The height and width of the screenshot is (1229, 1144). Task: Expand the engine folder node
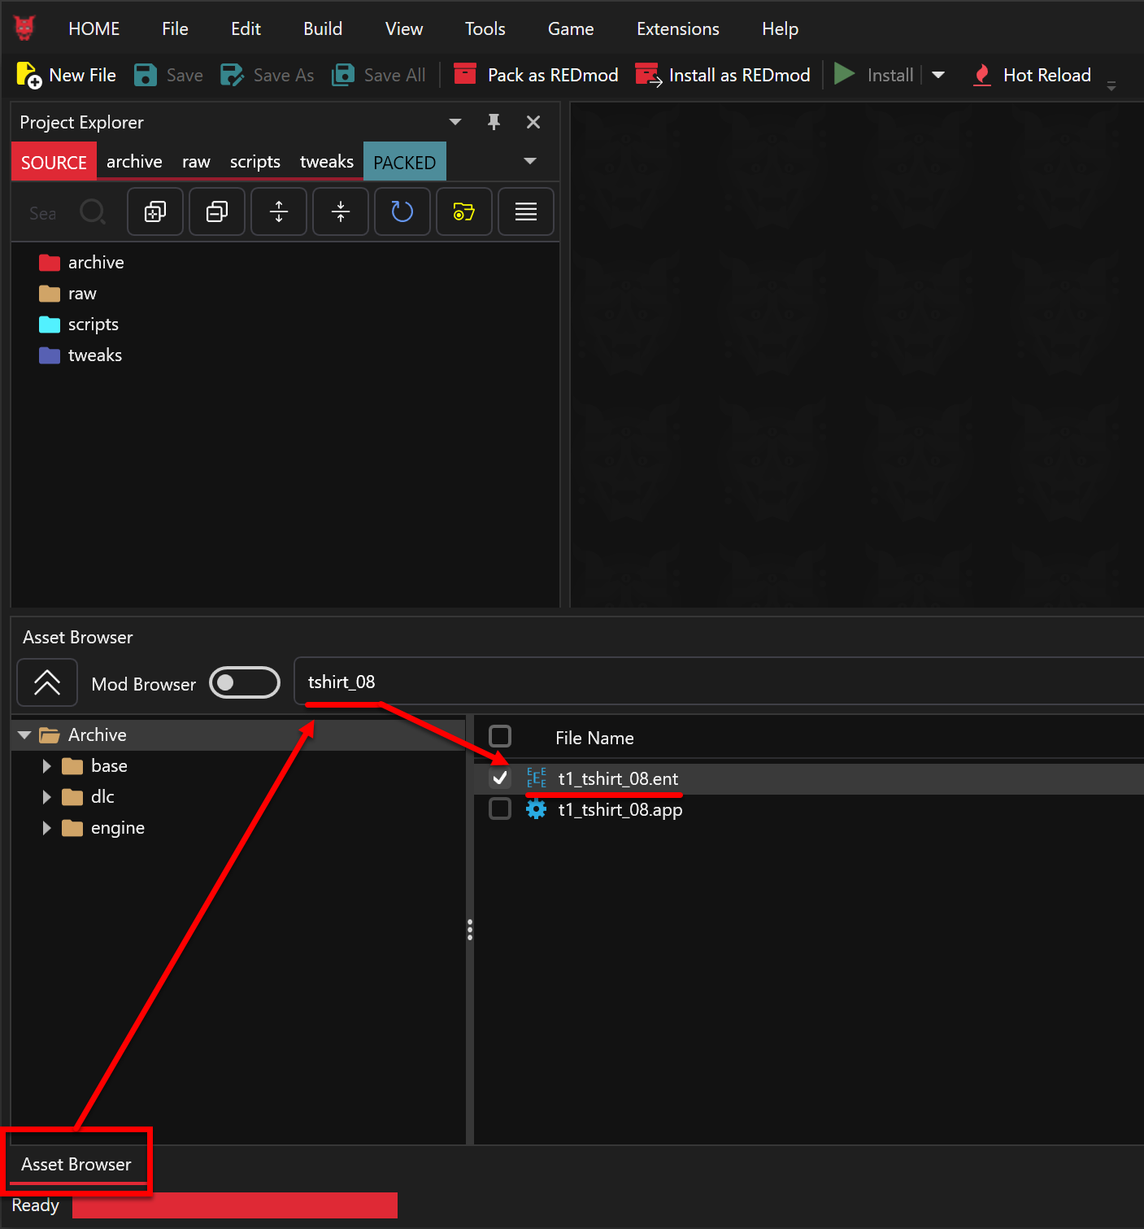click(x=46, y=828)
